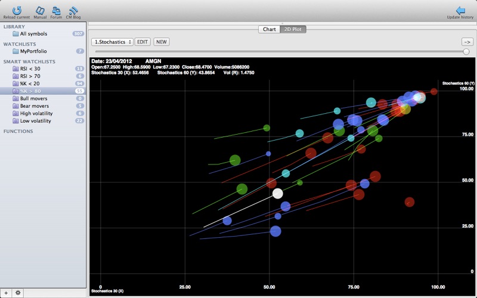
Task: Click the High volatility folder icon
Action: point(16,113)
